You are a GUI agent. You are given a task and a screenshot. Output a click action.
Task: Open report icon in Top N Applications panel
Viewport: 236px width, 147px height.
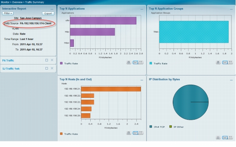click(x=129, y=62)
